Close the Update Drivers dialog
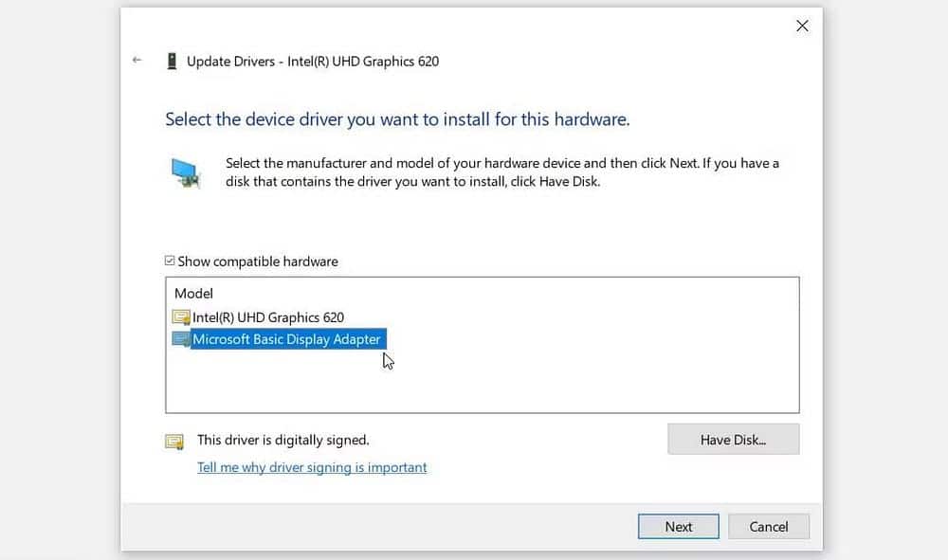Image resolution: width=948 pixels, height=560 pixels. click(x=802, y=26)
